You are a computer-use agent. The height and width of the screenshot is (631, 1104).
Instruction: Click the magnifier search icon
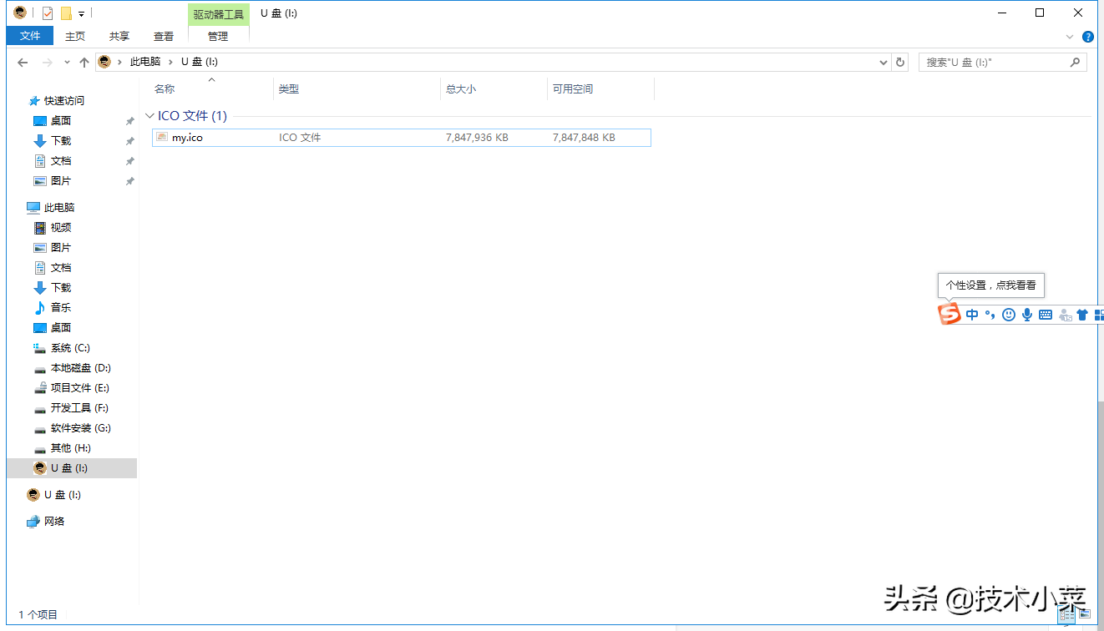click(1076, 63)
